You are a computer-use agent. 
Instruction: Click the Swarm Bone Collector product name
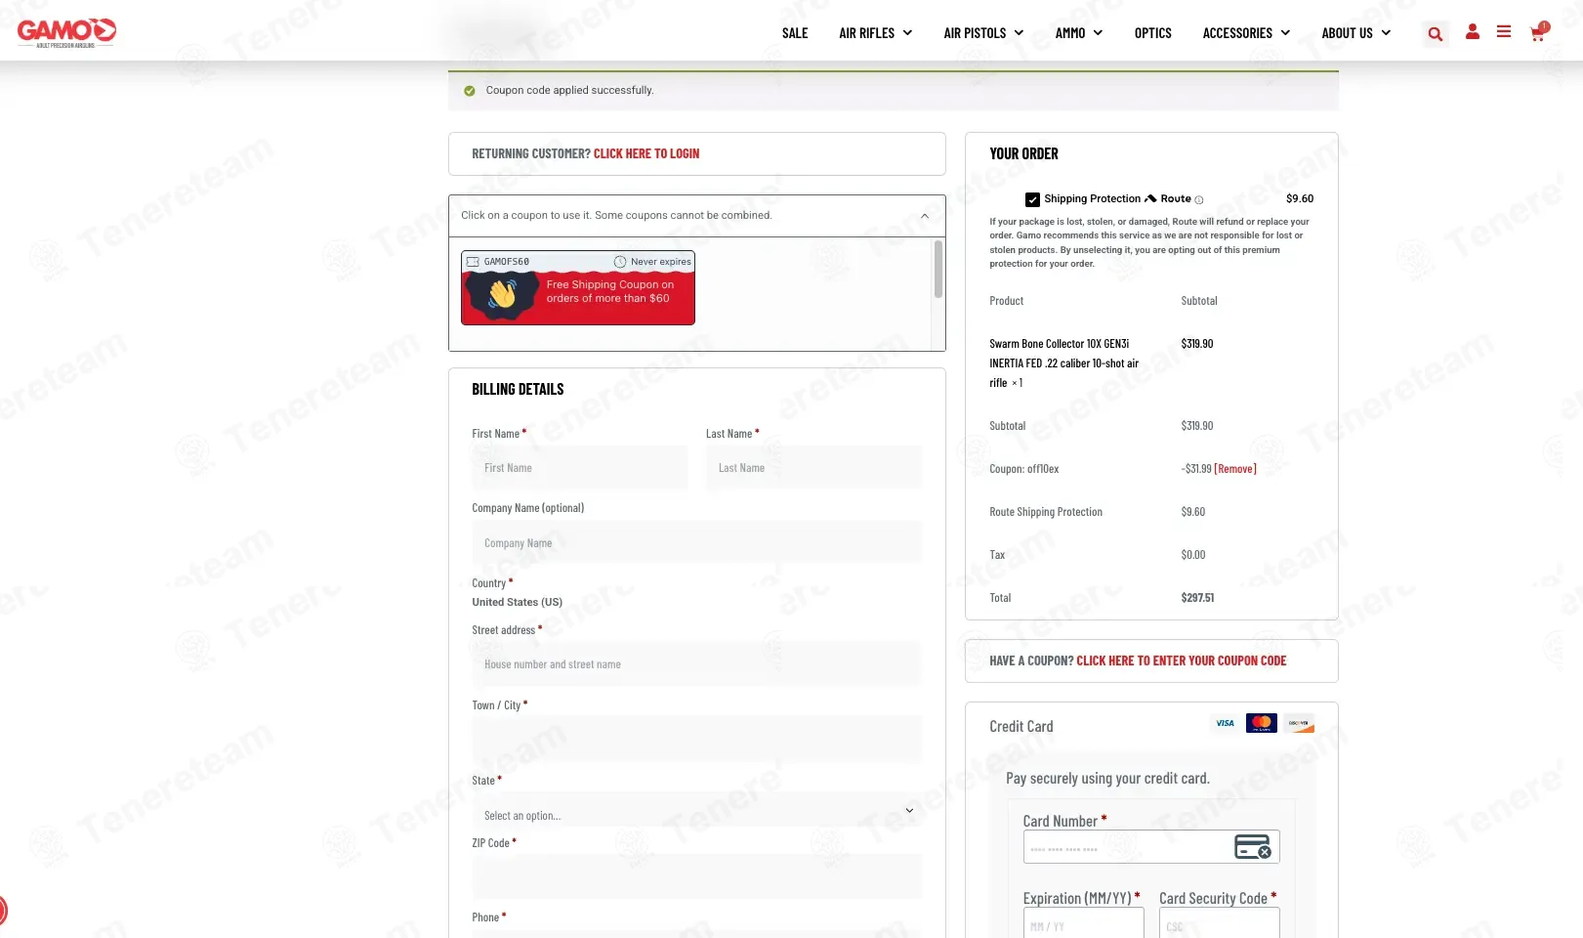[x=1063, y=363]
